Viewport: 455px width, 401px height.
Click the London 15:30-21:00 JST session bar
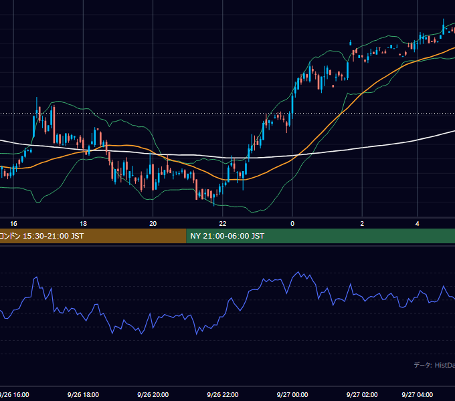coord(93,236)
